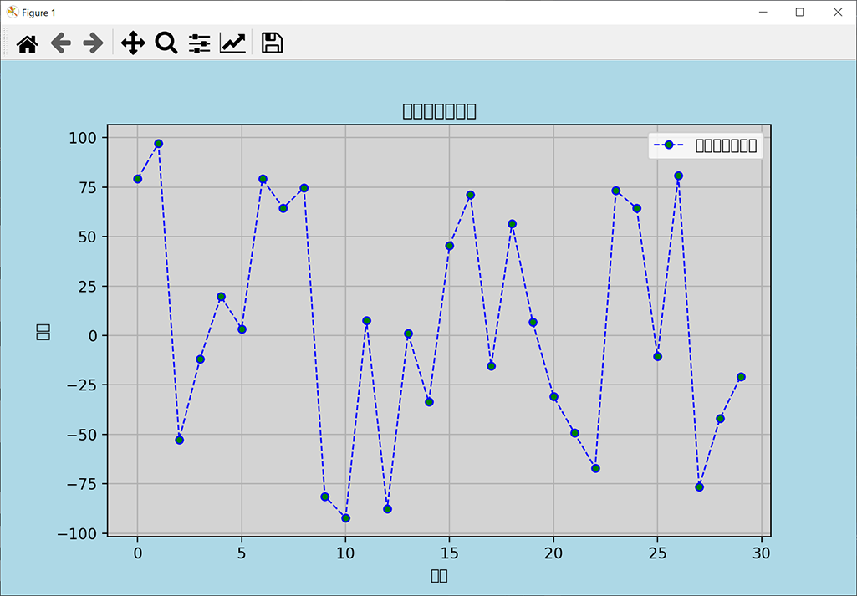This screenshot has height=596, width=857.
Task: Go forward to next view
Action: (94, 43)
